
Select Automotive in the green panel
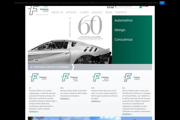pos(124,20)
